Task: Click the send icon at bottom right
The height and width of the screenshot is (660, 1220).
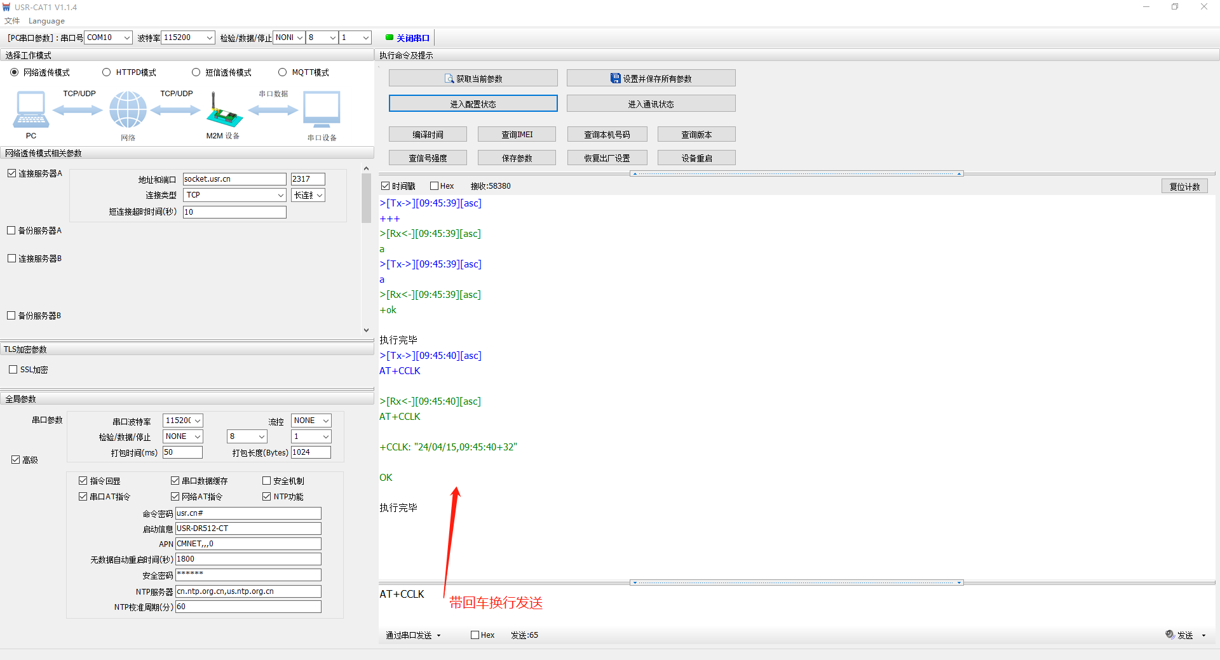Action: 1170,635
